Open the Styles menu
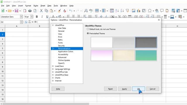Screen dimensions: 187x105 [x=36, y=6]
